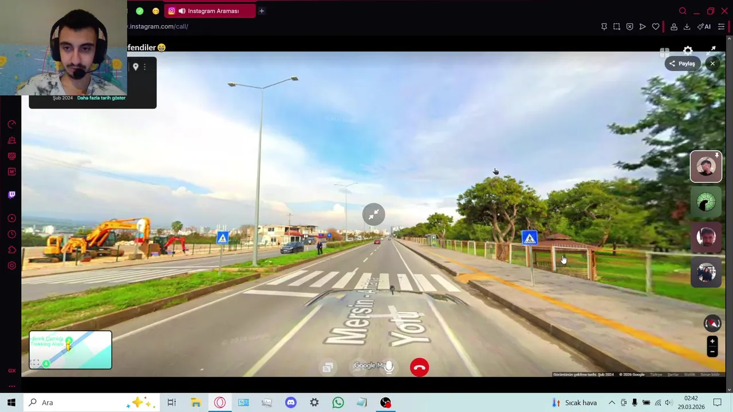733x412 pixels.
Task: Open the downloads icon in the toolbar
Action: coord(687,27)
